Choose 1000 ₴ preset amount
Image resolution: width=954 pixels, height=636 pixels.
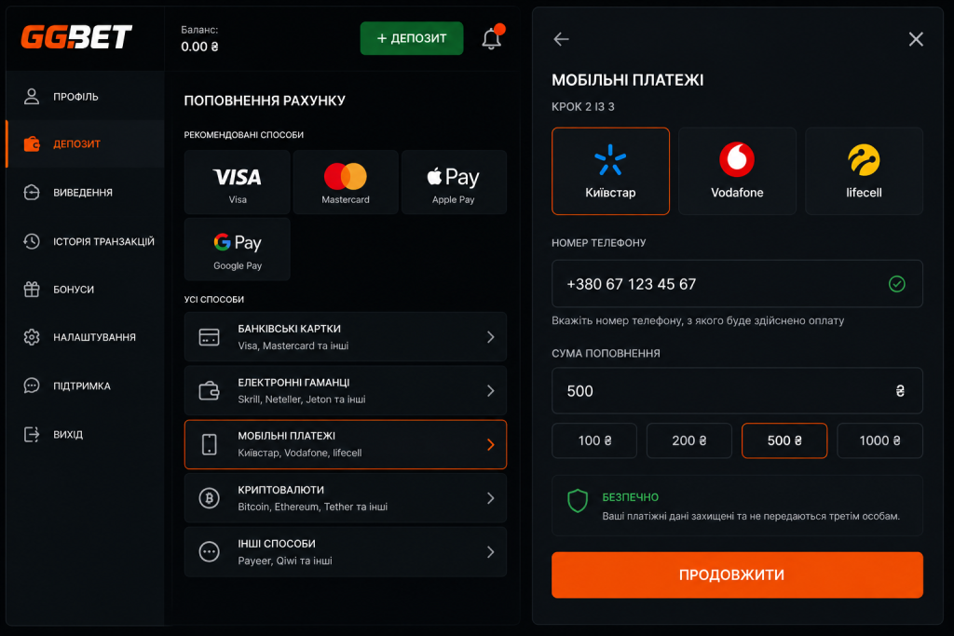tap(879, 440)
